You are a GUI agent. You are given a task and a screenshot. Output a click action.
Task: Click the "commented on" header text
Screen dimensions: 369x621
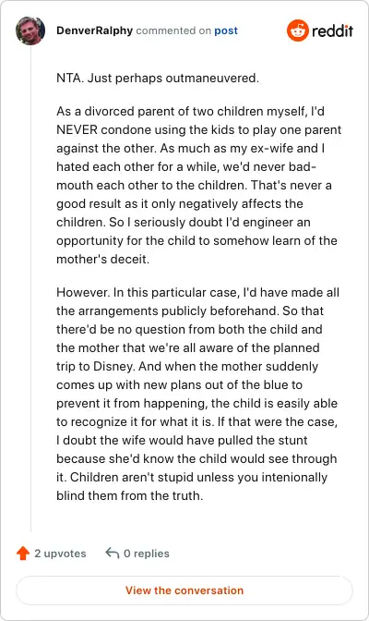pos(173,30)
